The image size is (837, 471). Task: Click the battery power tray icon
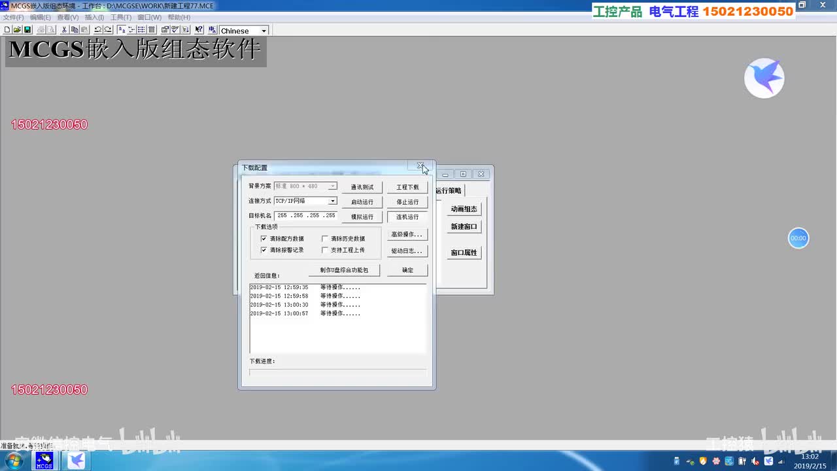pos(742,461)
